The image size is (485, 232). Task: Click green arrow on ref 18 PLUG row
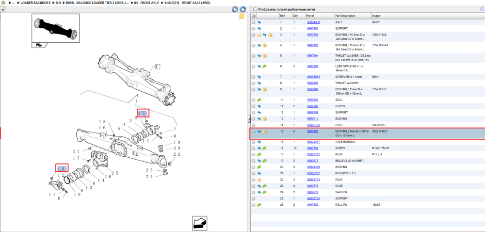[x=259, y=154]
